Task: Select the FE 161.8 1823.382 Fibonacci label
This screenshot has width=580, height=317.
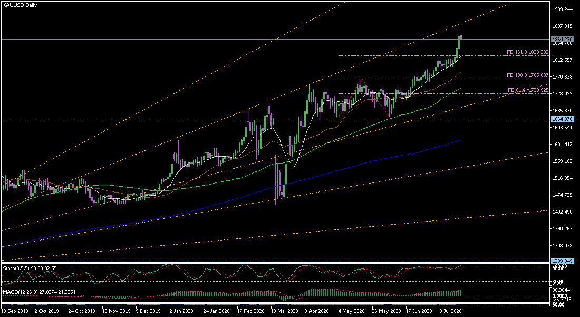Action: (x=527, y=52)
